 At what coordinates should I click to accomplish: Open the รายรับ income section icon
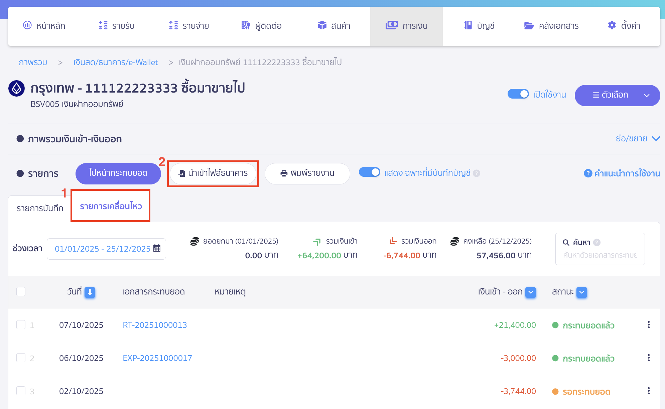103,25
